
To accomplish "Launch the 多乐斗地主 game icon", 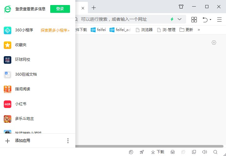I will pyautogui.click(x=8, y=119).
